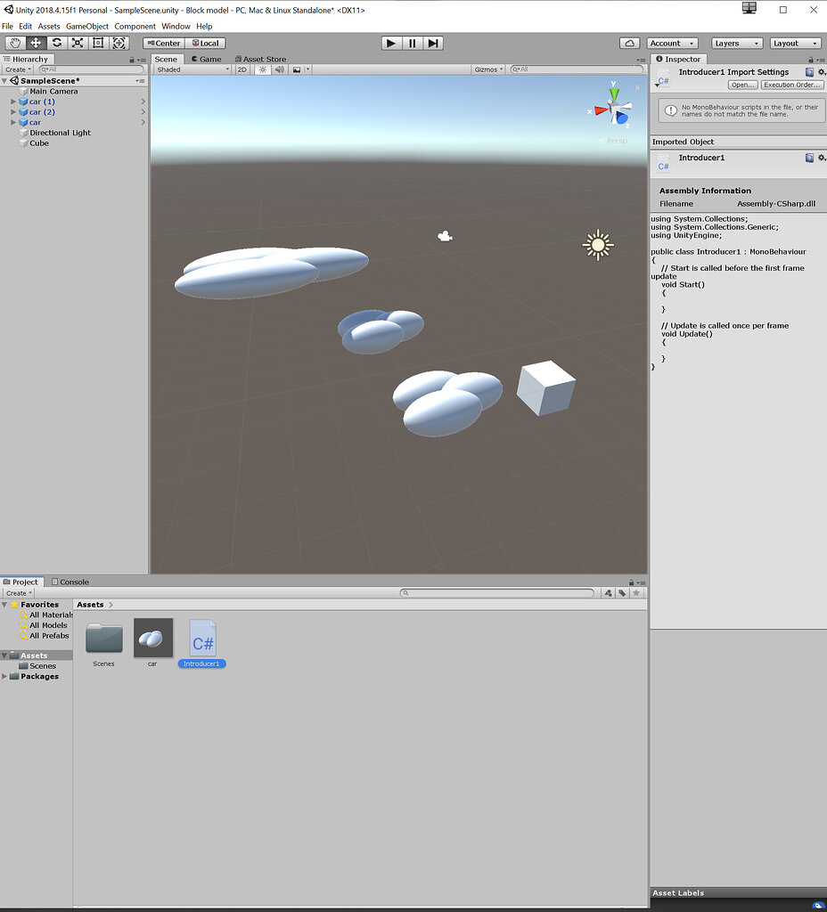Select the car asset thumbnail
Viewport: 827px width, 912px height.
pos(153,638)
